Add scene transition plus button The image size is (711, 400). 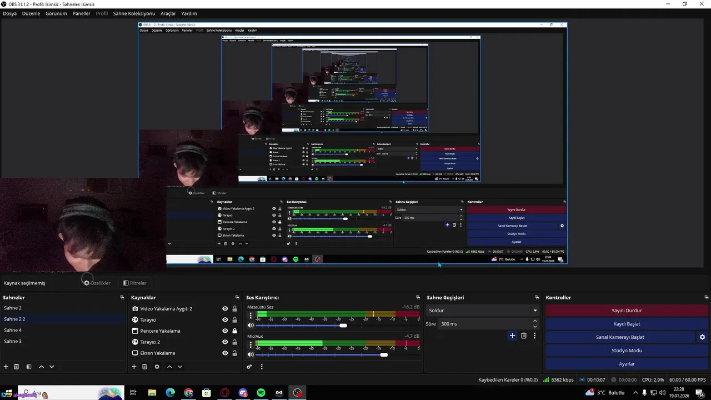(512, 336)
